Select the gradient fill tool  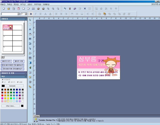pyautogui.click(x=30, y=63)
